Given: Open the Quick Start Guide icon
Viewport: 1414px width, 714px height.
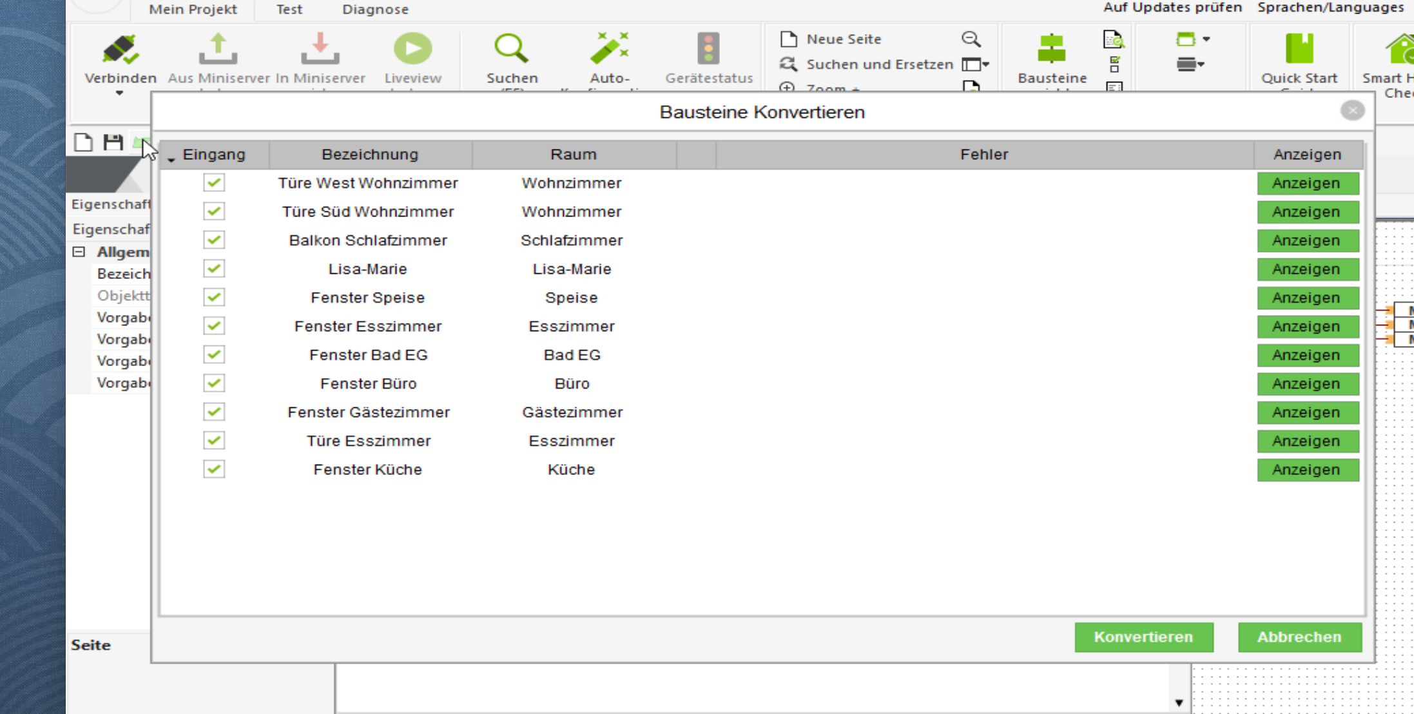Looking at the screenshot, I should pyautogui.click(x=1299, y=49).
